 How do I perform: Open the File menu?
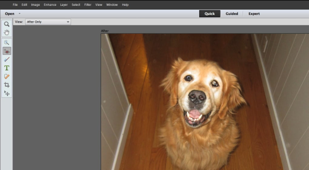15,5
